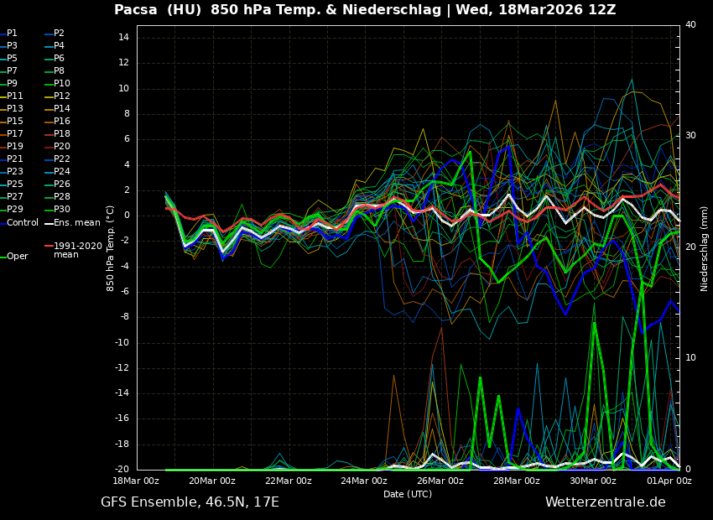Click the Niederschlag (mm) axis label
This screenshot has width=713, height=520.
(705, 248)
